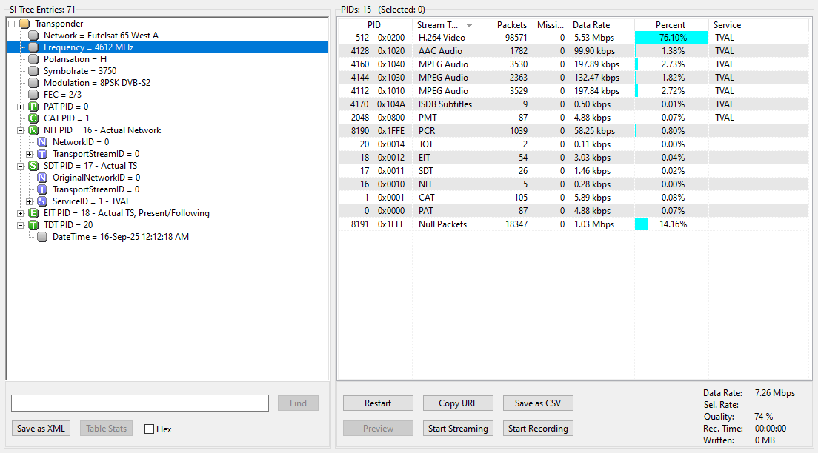Select the green T icon for TDT PID
Screen dimensions: 818x453
pos(33,225)
